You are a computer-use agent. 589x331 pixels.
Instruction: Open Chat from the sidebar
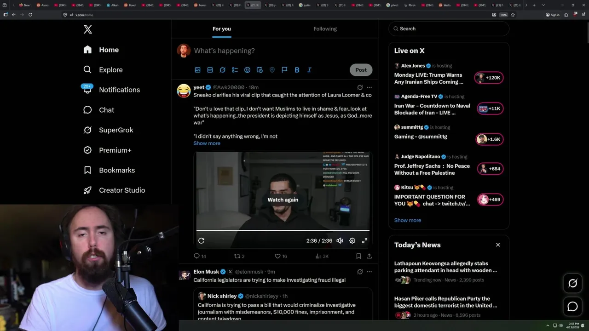[x=98, y=110]
